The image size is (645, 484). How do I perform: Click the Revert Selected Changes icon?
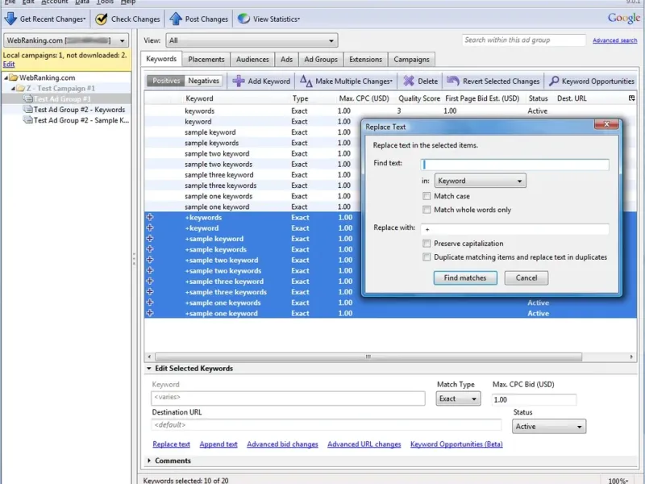point(453,81)
